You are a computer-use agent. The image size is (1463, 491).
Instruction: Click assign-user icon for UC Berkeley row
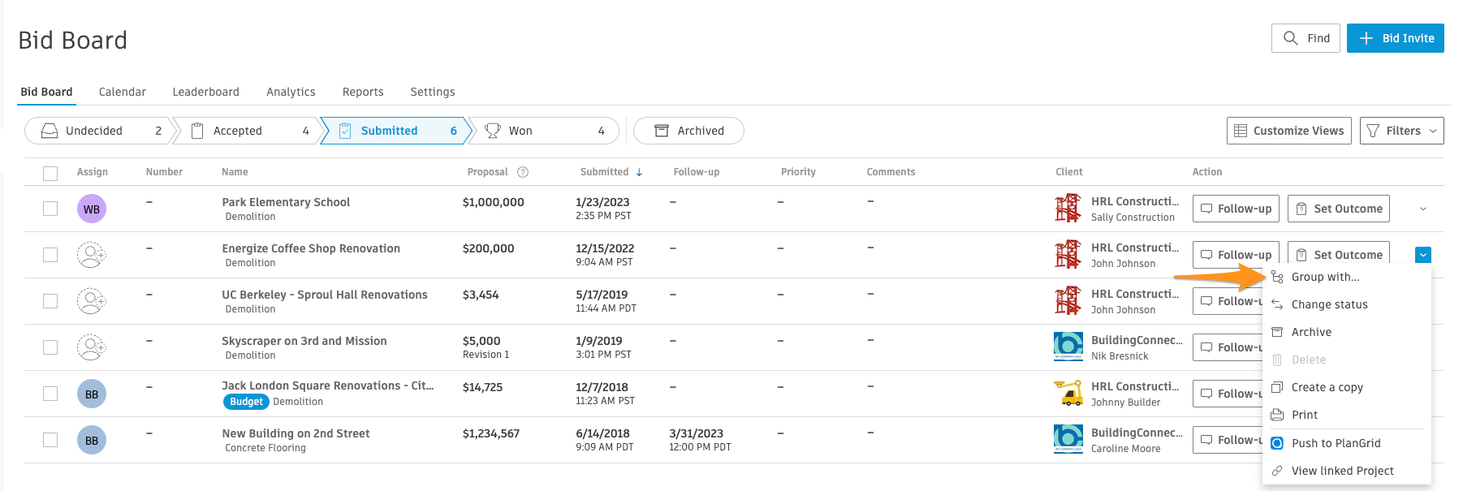click(91, 301)
